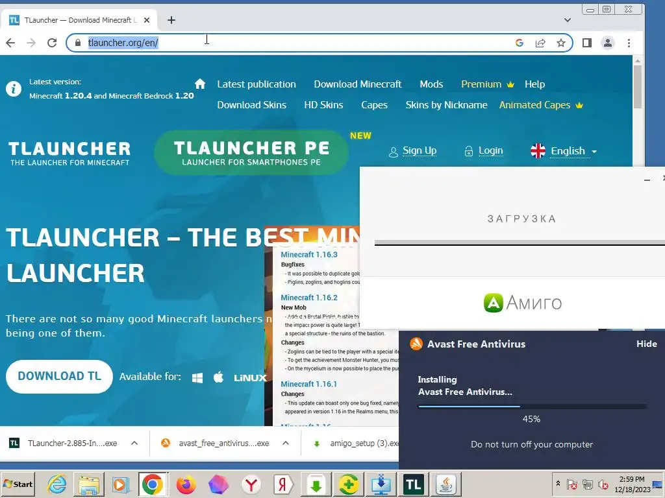The image size is (665, 498).
Task: Open the Mods menu item
Action: click(431, 84)
